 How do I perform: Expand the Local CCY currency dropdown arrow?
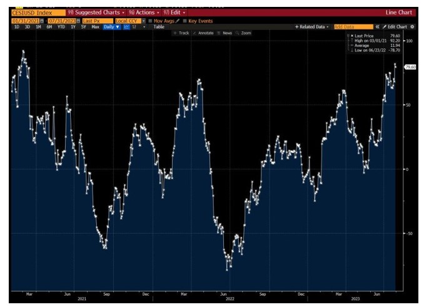tap(144, 21)
